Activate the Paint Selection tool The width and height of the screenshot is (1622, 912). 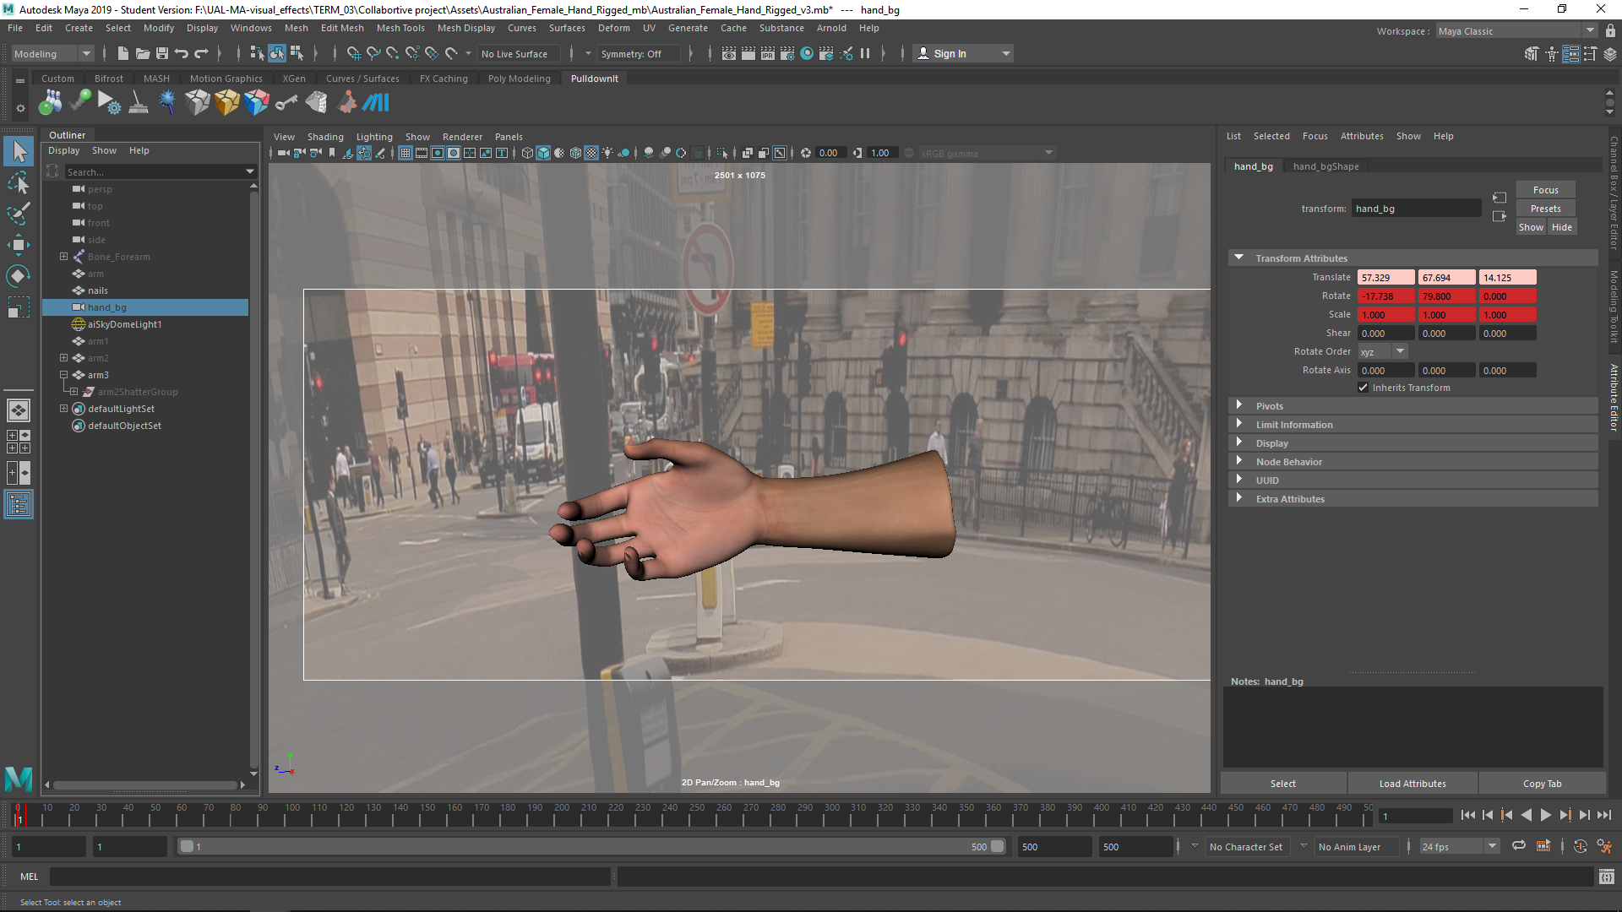pyautogui.click(x=19, y=214)
